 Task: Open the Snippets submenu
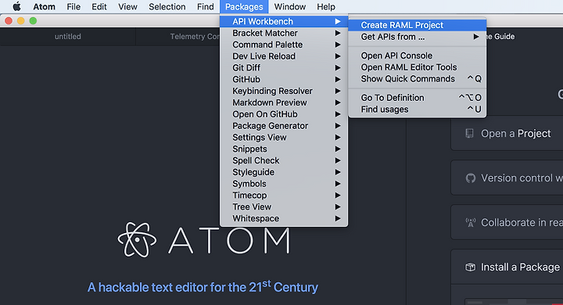284,149
